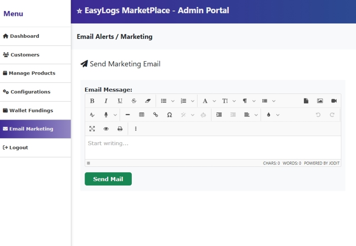The image size is (356, 246).
Task: Click into the Start writing text area
Action: [213, 147]
